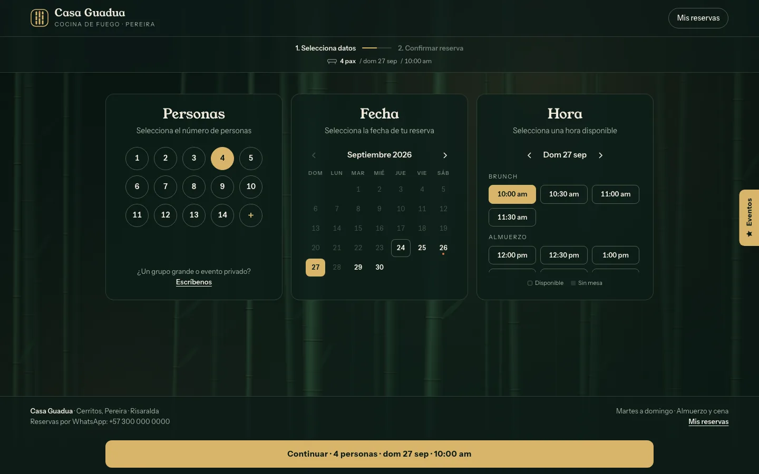
Task: Select the 10:30 am brunch slot
Action: tap(564, 194)
